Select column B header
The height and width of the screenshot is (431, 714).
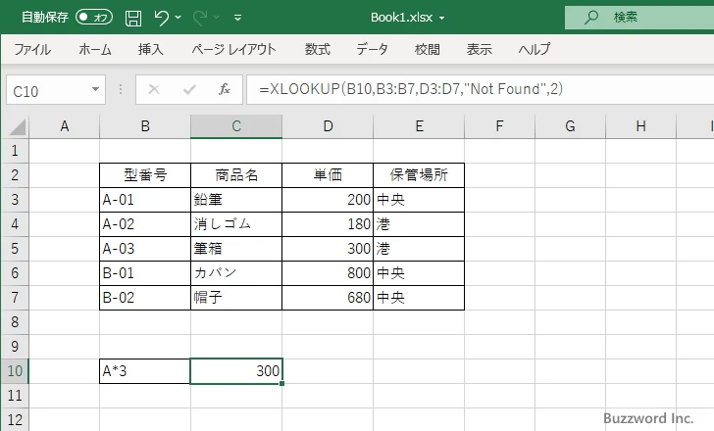(x=145, y=126)
